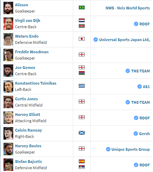Go to Joe Gomez player page

tap(25, 68)
